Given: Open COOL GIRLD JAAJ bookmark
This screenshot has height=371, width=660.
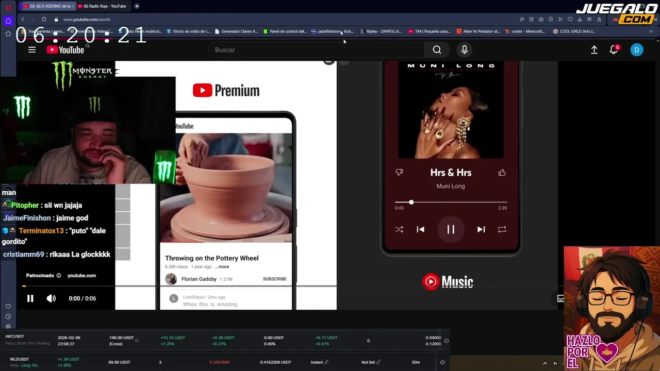Looking at the screenshot, I should coord(574,31).
